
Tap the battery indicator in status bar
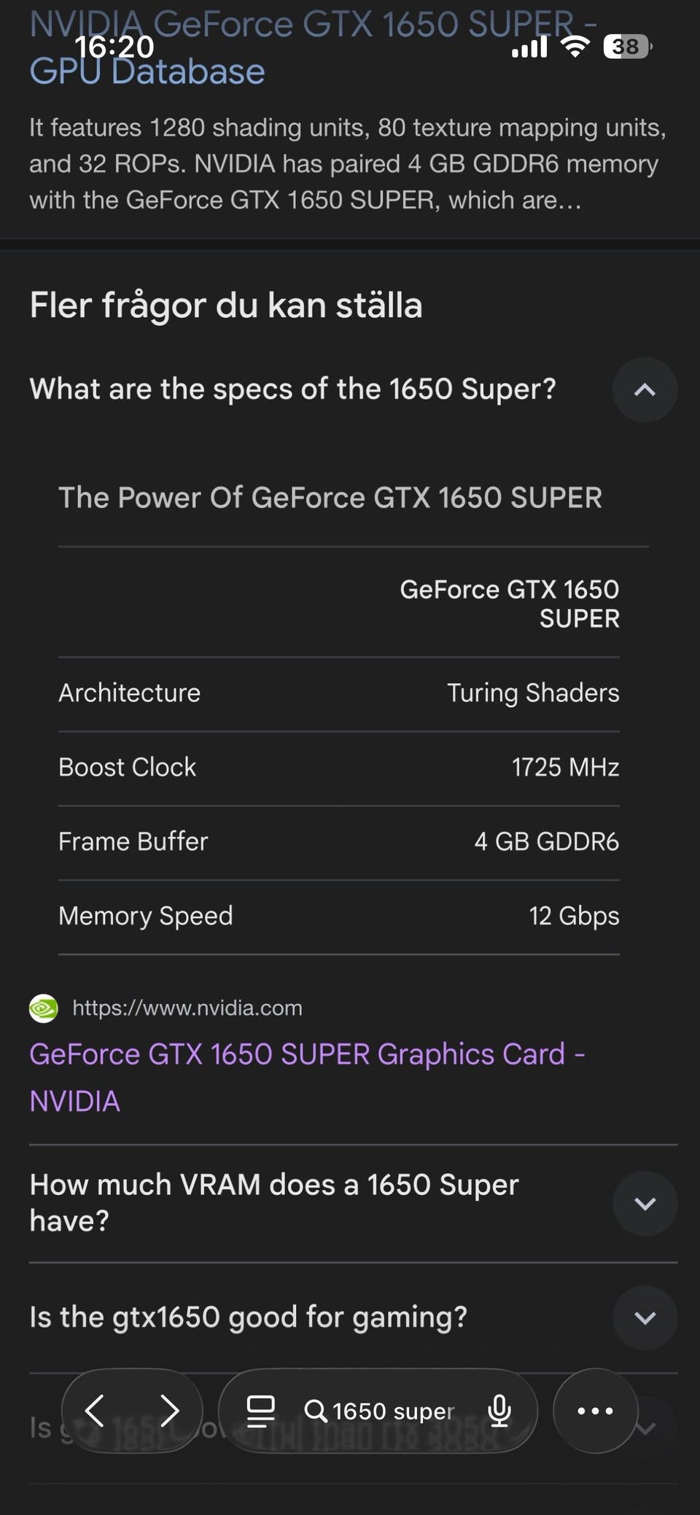pyautogui.click(x=627, y=47)
